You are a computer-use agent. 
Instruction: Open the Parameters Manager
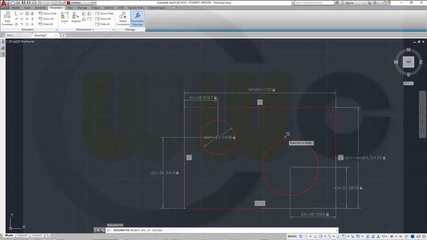tap(137, 19)
